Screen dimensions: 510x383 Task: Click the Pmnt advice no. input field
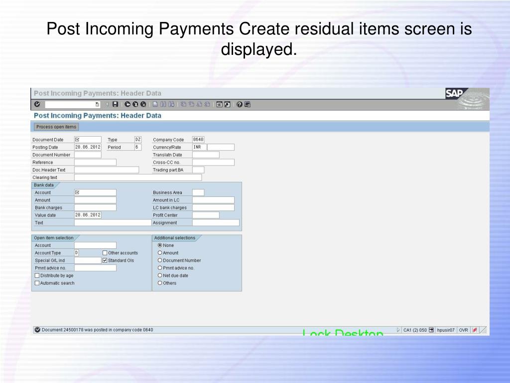click(x=95, y=268)
